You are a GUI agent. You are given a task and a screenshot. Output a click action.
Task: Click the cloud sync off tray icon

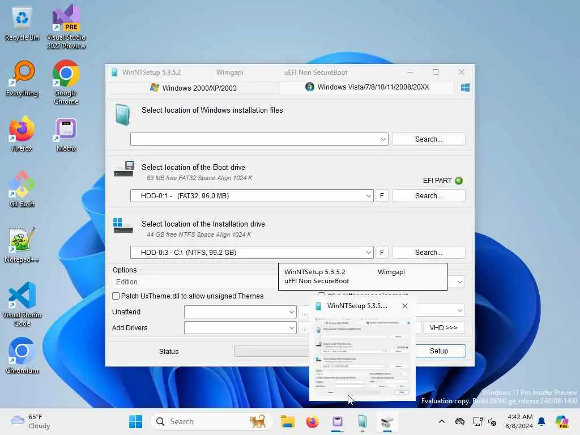460,421
